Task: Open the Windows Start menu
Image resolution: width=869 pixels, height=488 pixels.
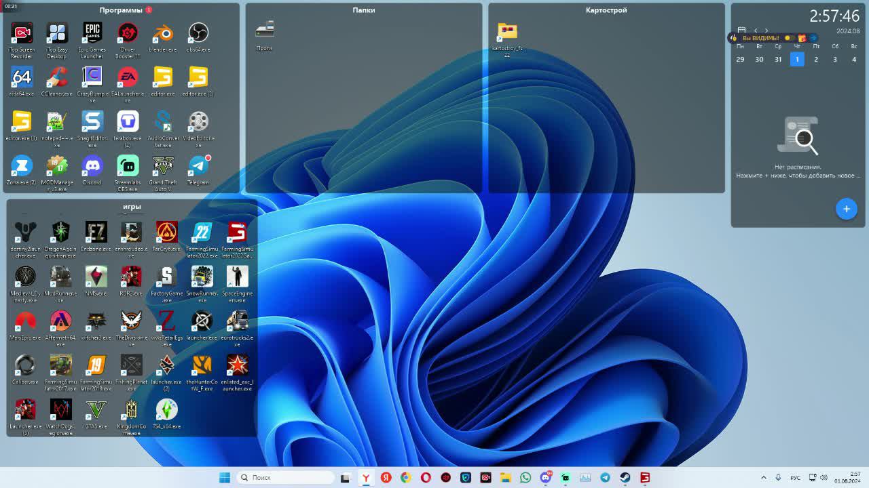Action: click(225, 478)
